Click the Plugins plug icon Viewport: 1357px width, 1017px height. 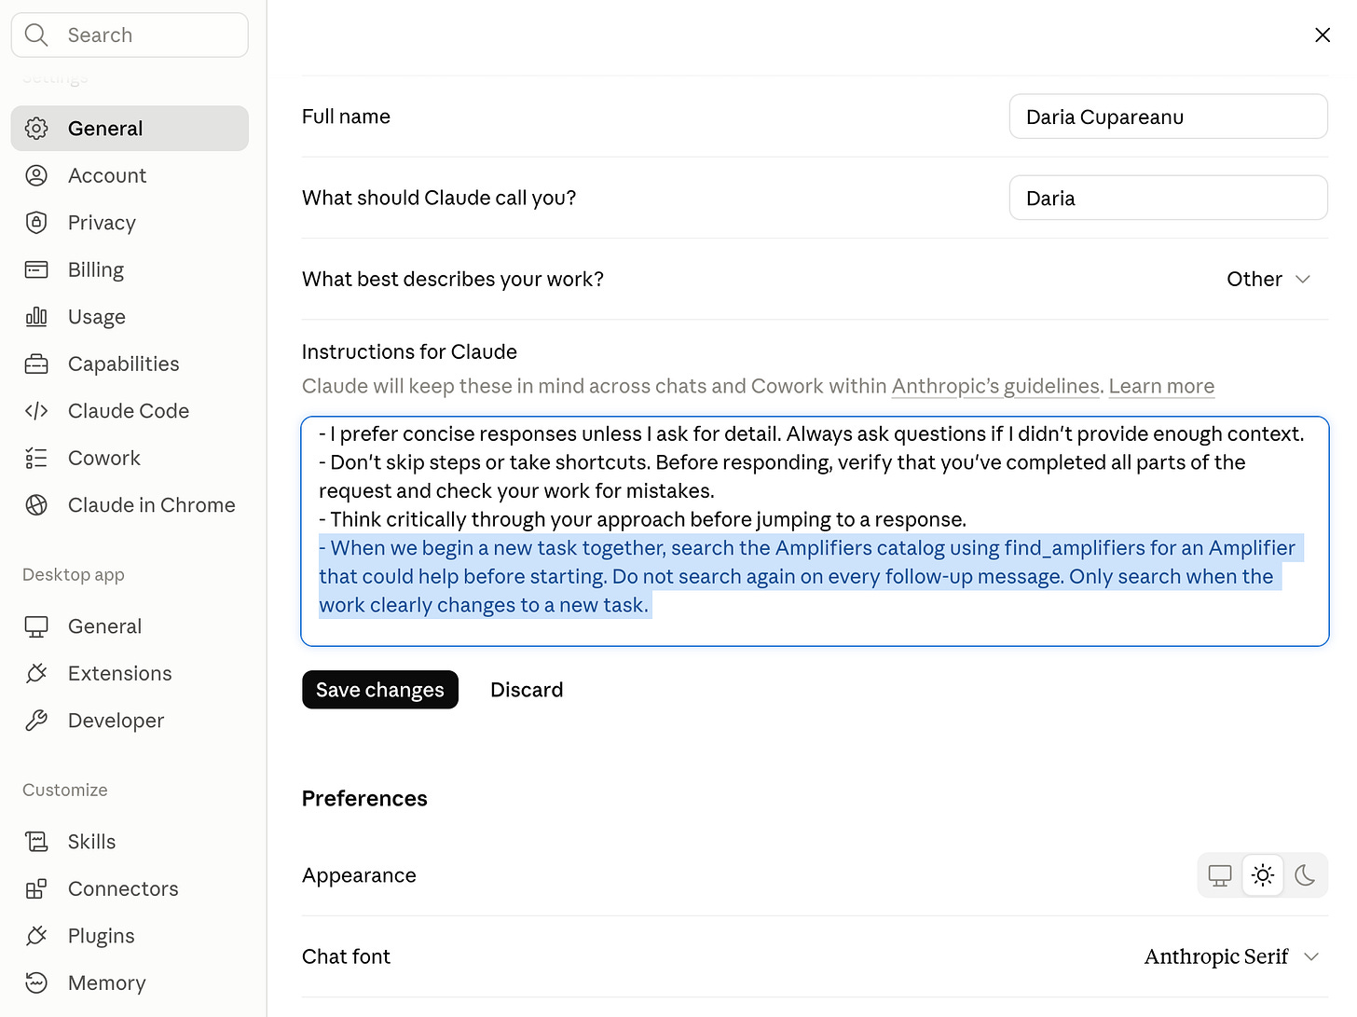tap(36, 936)
